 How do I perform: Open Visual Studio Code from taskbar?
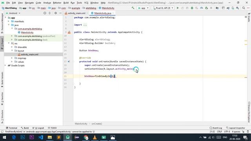[x=41, y=137]
